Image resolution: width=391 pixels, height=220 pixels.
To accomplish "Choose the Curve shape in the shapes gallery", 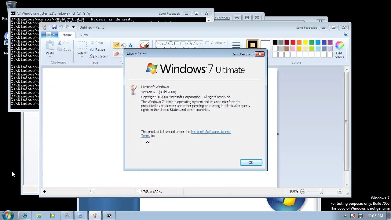I will 165,43.
